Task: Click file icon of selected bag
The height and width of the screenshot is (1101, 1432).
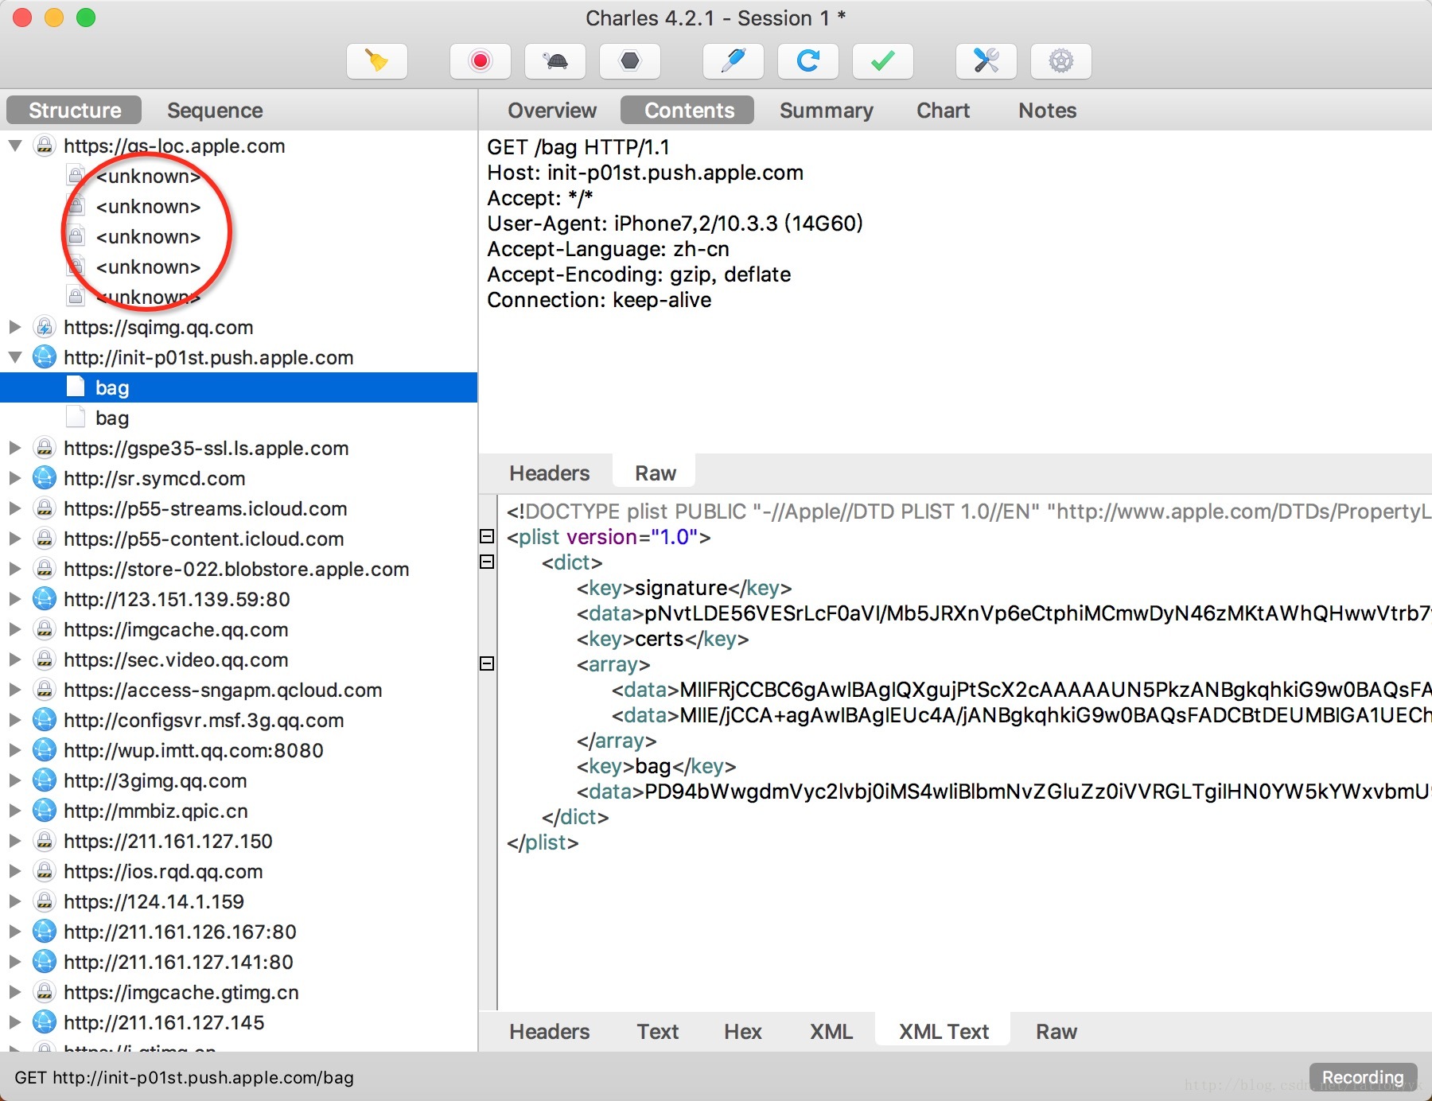Action: (x=76, y=387)
